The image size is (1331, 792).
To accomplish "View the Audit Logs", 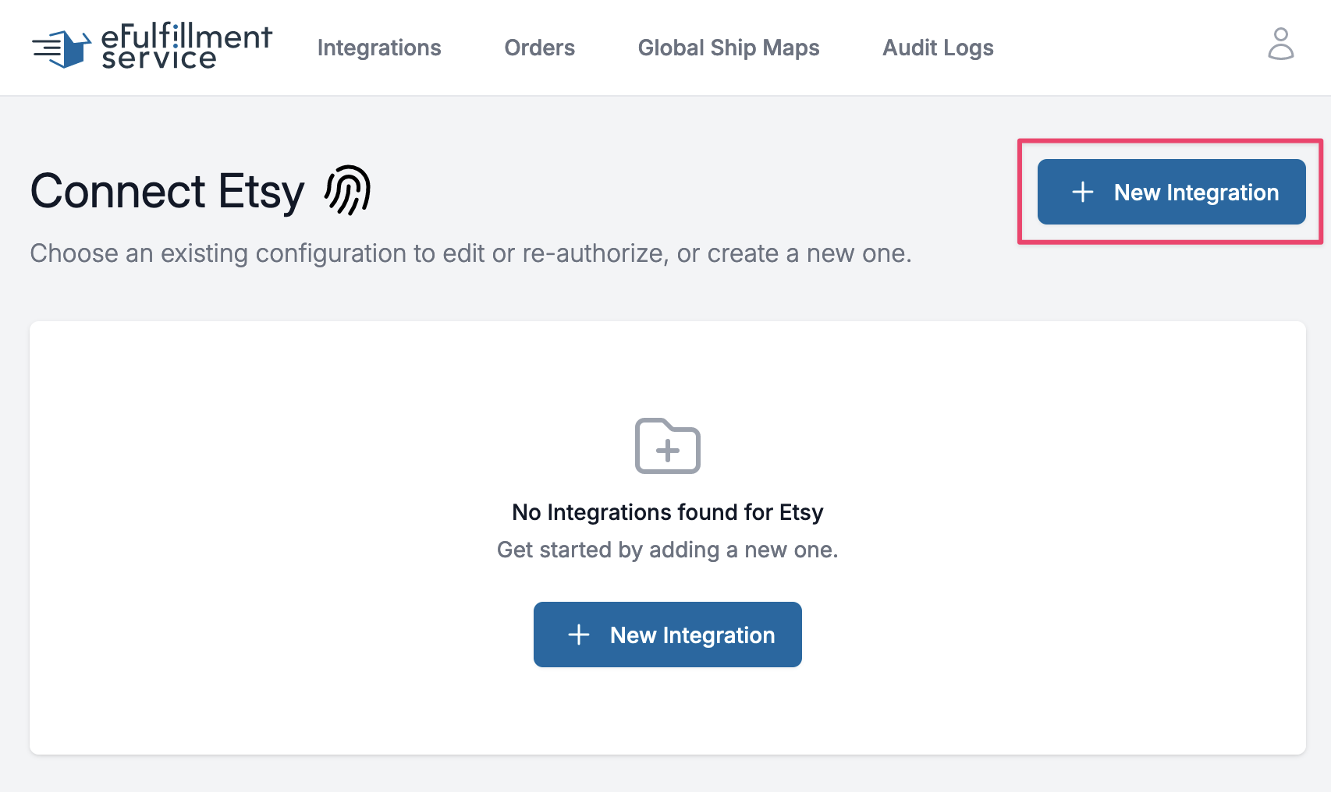I will pyautogui.click(x=938, y=48).
